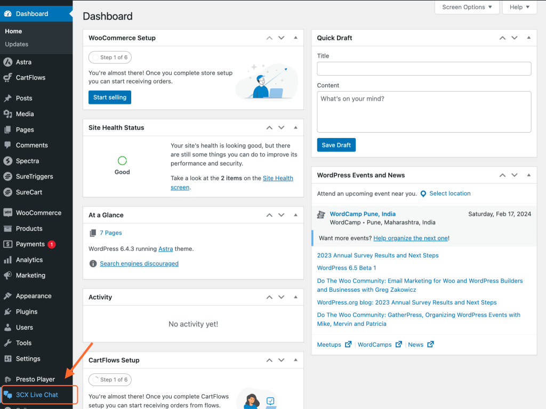Click the WooCommerce icon in the sidebar
Screen dimensions: 546x409
(x=8, y=212)
